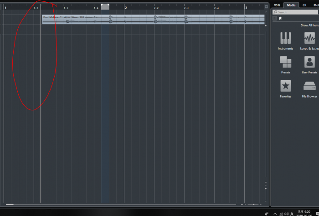This screenshot has width=319, height=216.
Task: Open the Instruments media category
Action: point(285,41)
